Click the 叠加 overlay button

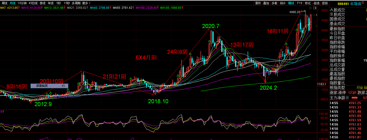click(266, 3)
